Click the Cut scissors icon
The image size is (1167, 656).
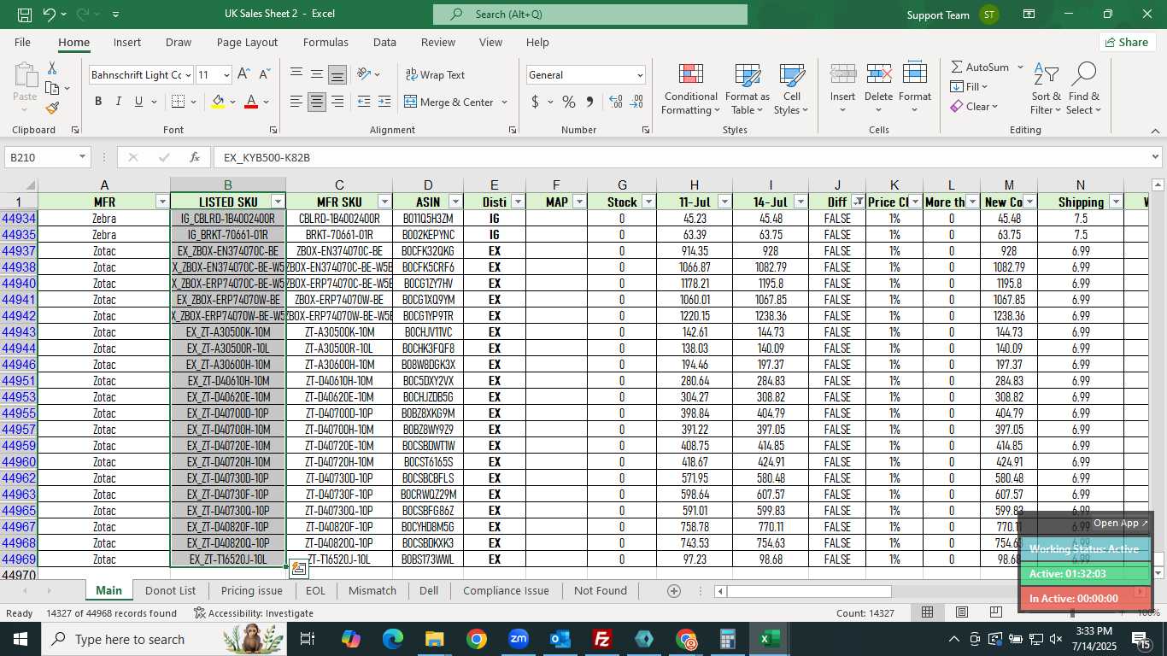click(x=52, y=67)
